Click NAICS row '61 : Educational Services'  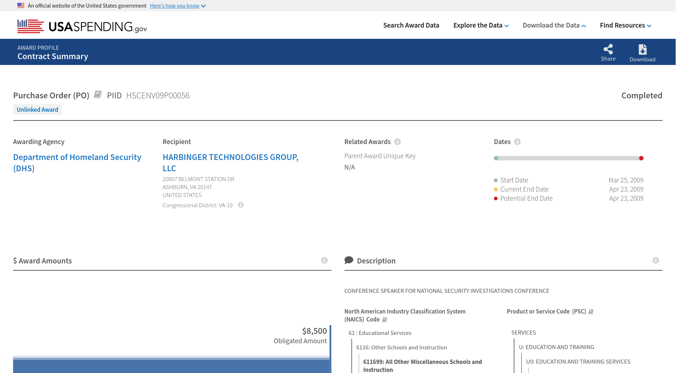pyautogui.click(x=380, y=333)
